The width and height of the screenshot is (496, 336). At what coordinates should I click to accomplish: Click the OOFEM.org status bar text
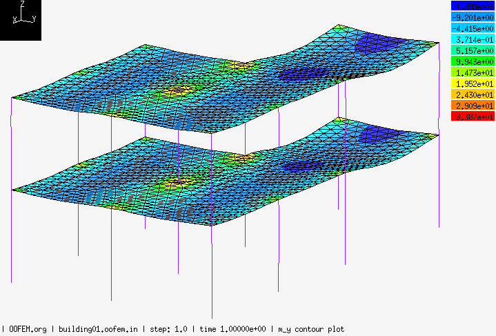(28, 329)
